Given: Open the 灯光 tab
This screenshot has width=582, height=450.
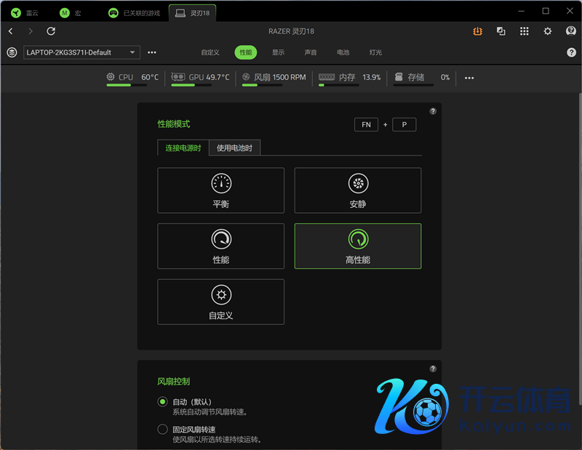Looking at the screenshot, I should pos(375,52).
